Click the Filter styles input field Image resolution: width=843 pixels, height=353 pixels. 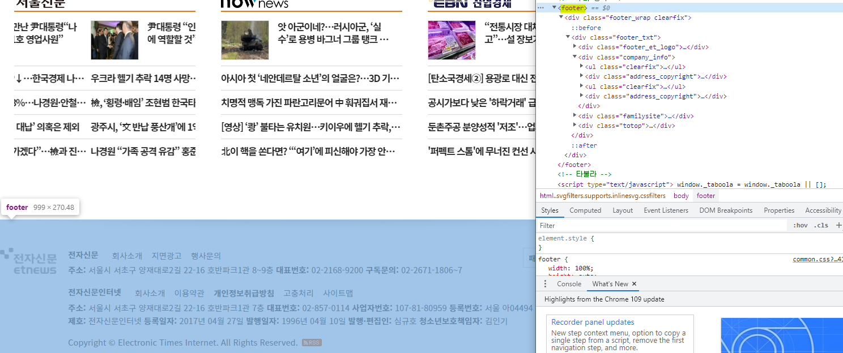663,225
